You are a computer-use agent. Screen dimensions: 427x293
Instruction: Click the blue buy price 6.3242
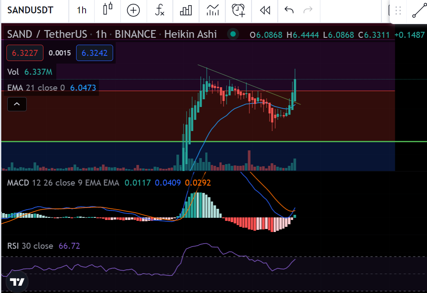[x=95, y=53]
